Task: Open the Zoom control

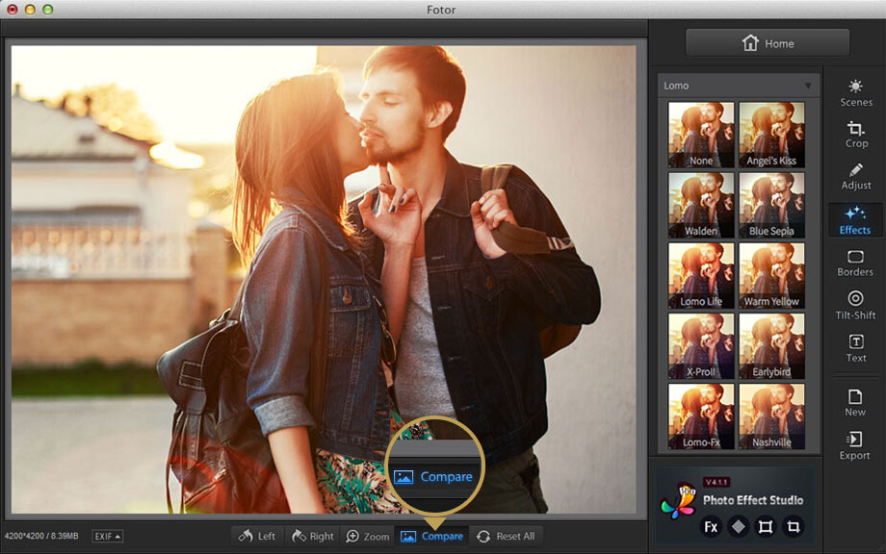Action: pyautogui.click(x=367, y=536)
